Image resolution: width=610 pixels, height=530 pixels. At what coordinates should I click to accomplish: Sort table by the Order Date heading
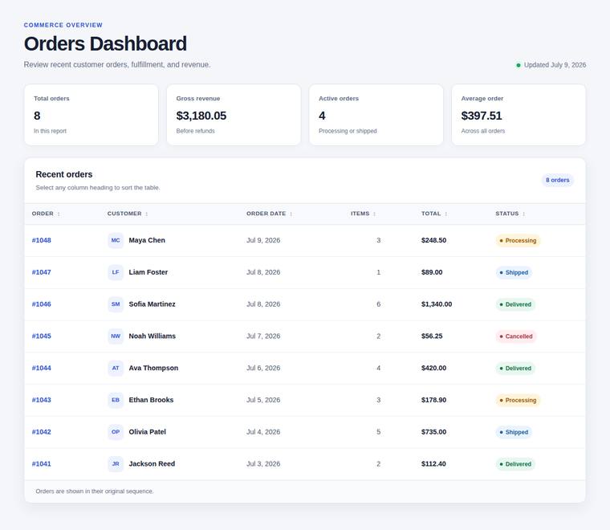point(269,214)
